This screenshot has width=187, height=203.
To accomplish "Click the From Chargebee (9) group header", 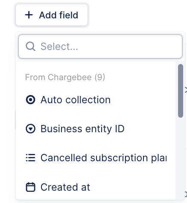I will [x=65, y=77].
